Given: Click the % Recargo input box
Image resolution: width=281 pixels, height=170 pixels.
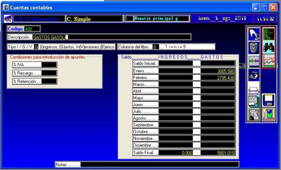Looking at the screenshot, I should click(49, 73).
